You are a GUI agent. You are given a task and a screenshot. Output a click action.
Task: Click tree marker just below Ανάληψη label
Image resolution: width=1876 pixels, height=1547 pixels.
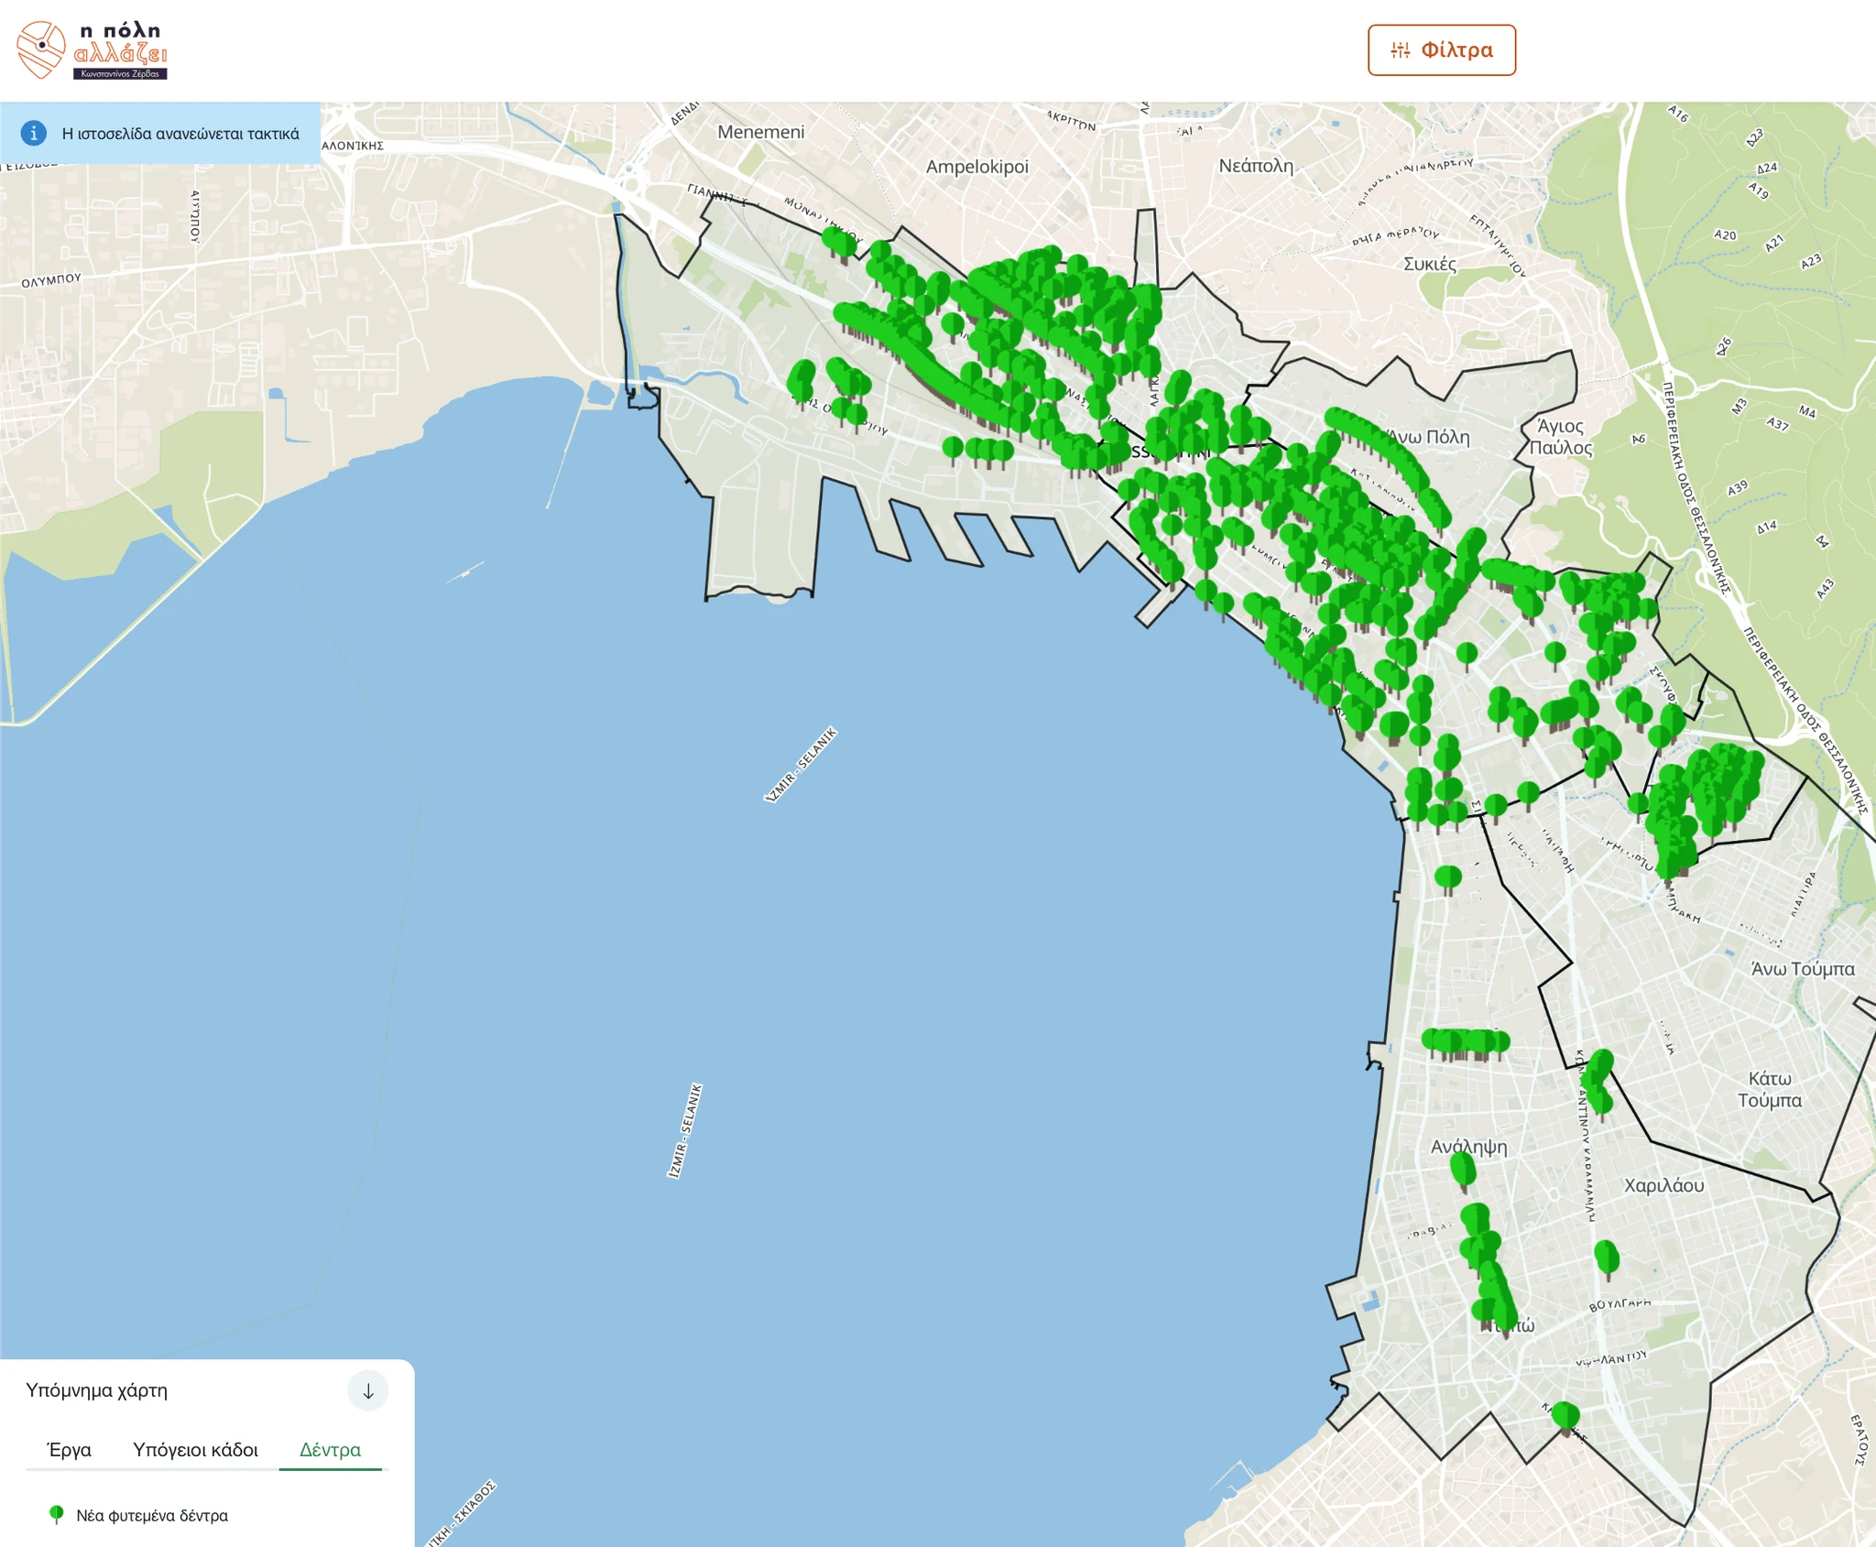tap(1463, 1170)
